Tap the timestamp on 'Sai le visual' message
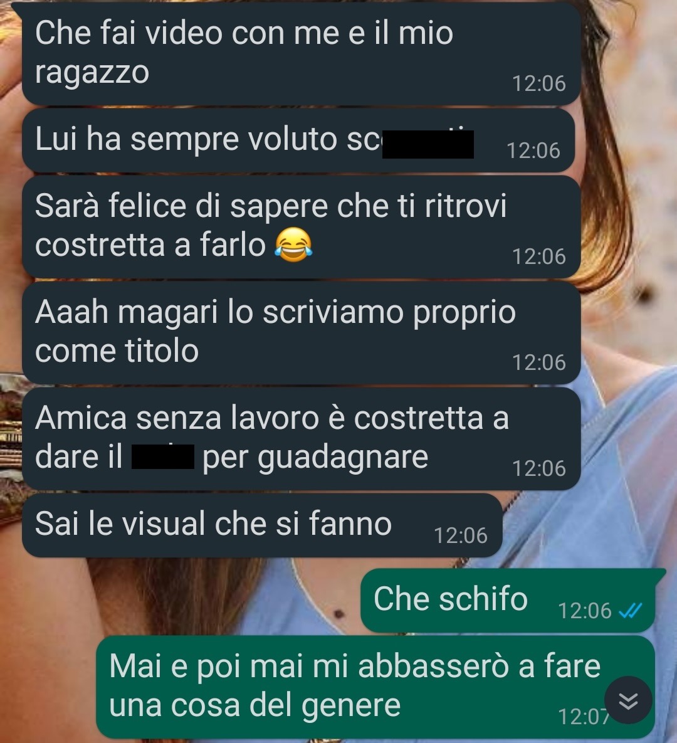Screen dimensions: 677x743 click(x=461, y=535)
